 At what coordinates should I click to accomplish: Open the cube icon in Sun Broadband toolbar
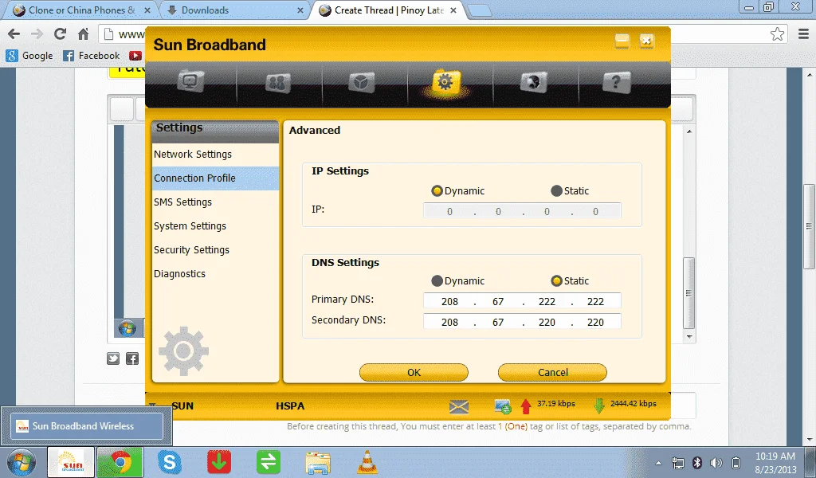coord(361,83)
